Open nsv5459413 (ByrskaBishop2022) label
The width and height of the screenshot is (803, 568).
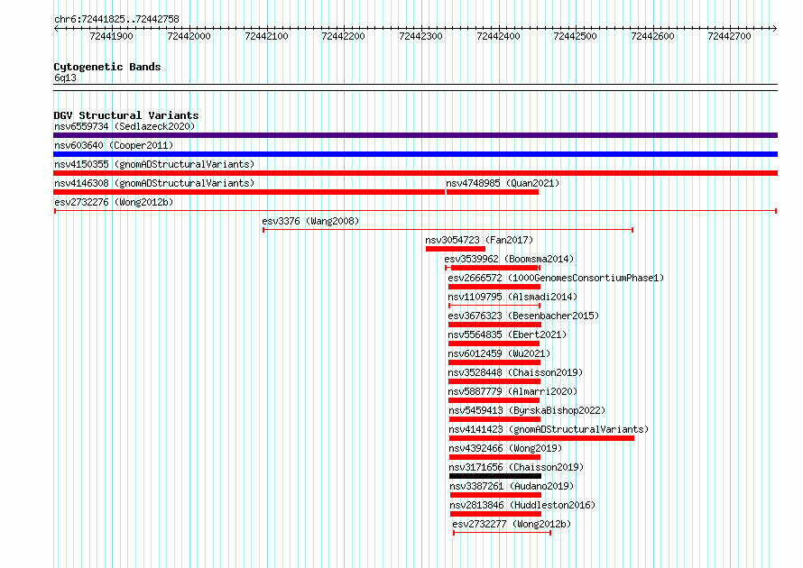527,410
